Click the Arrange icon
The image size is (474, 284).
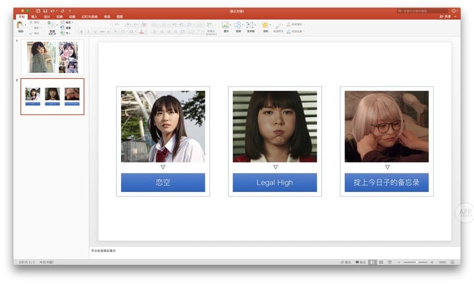coord(265,26)
